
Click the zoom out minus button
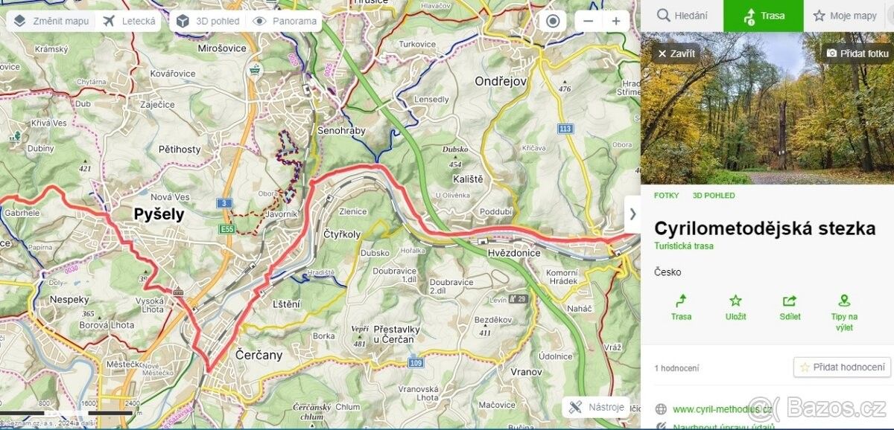click(588, 21)
